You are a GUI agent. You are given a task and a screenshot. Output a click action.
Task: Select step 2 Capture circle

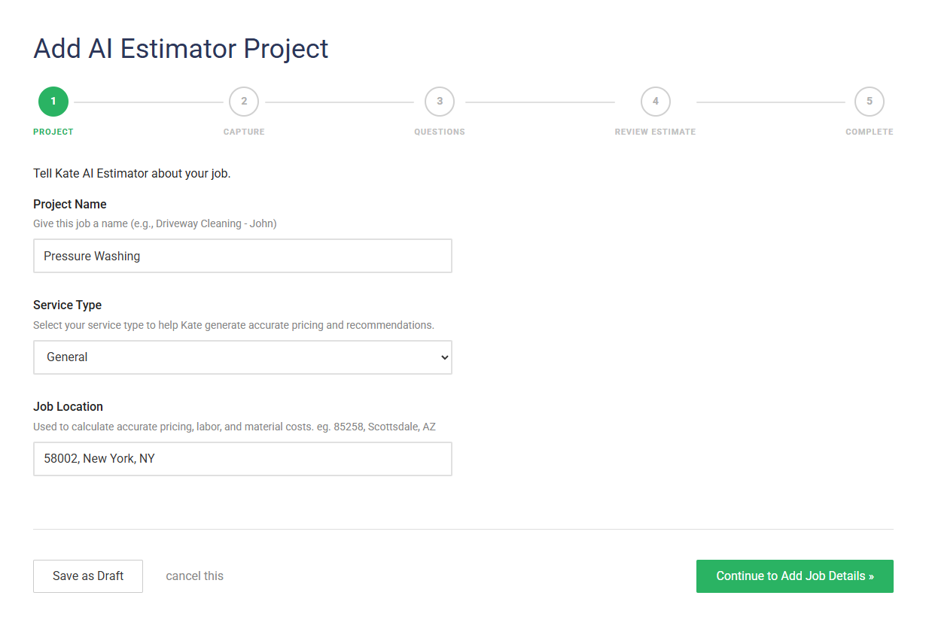(x=243, y=101)
